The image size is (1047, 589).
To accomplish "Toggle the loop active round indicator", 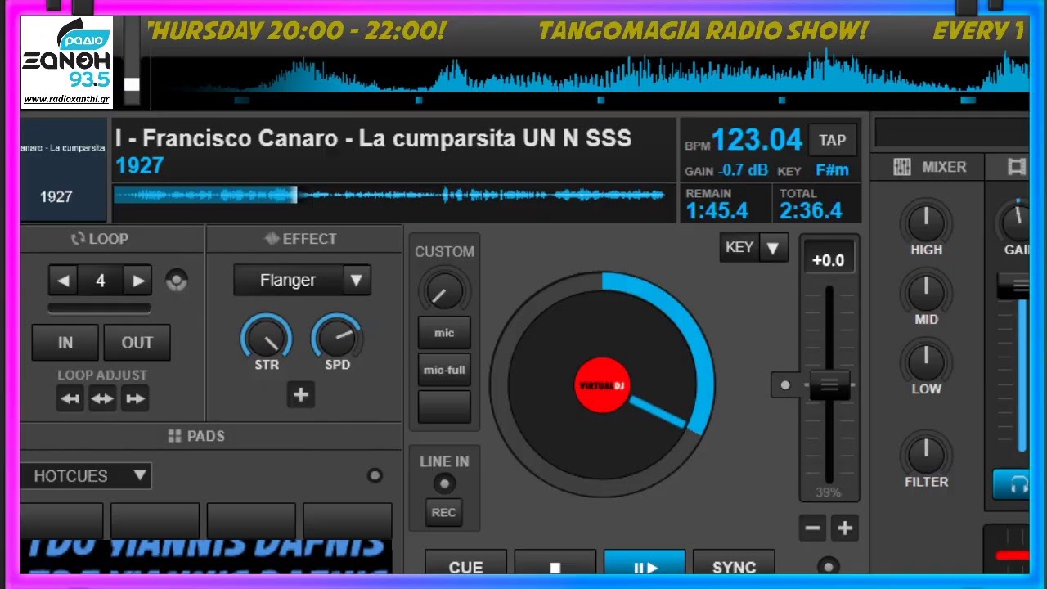I will tap(176, 281).
